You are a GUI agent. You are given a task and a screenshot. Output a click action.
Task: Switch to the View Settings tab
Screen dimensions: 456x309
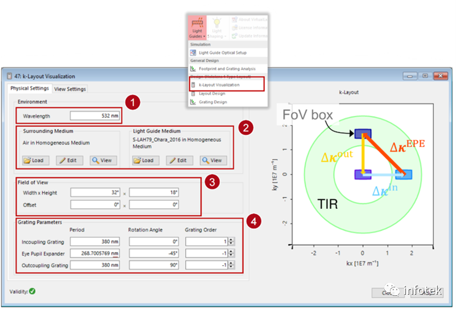(x=70, y=89)
